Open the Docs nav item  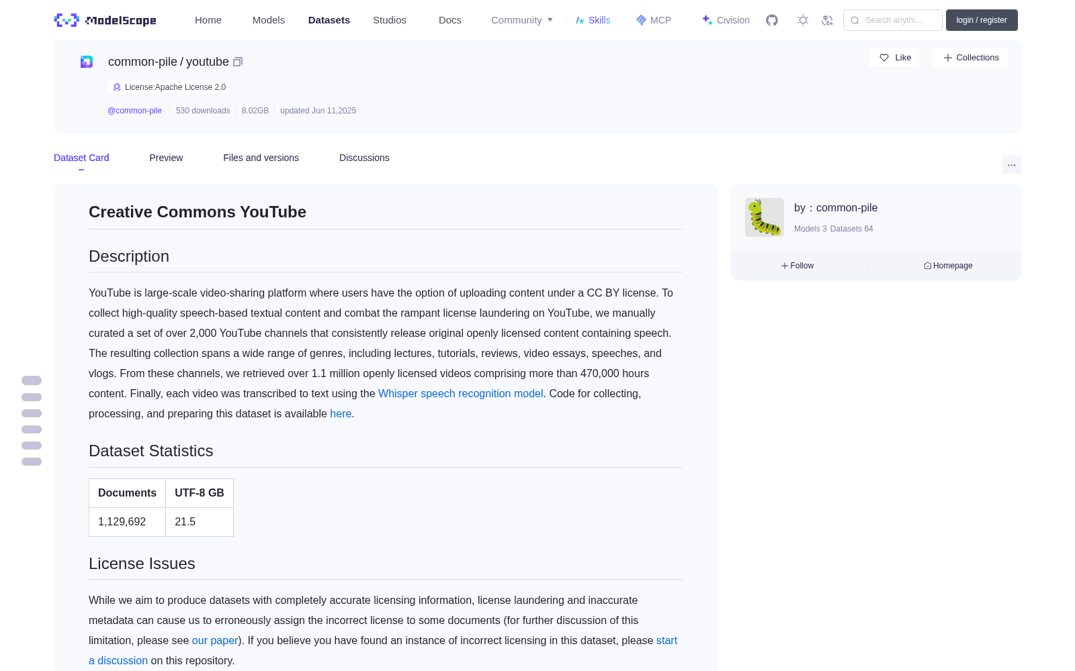pyautogui.click(x=450, y=20)
